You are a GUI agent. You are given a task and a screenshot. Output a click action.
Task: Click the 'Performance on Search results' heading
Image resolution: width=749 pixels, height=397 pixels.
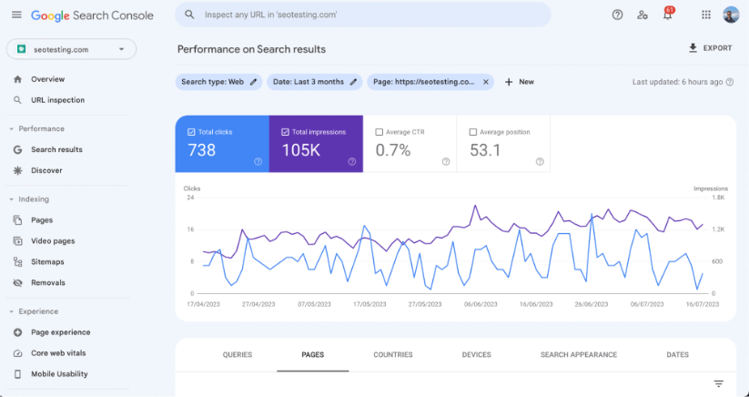click(x=251, y=49)
